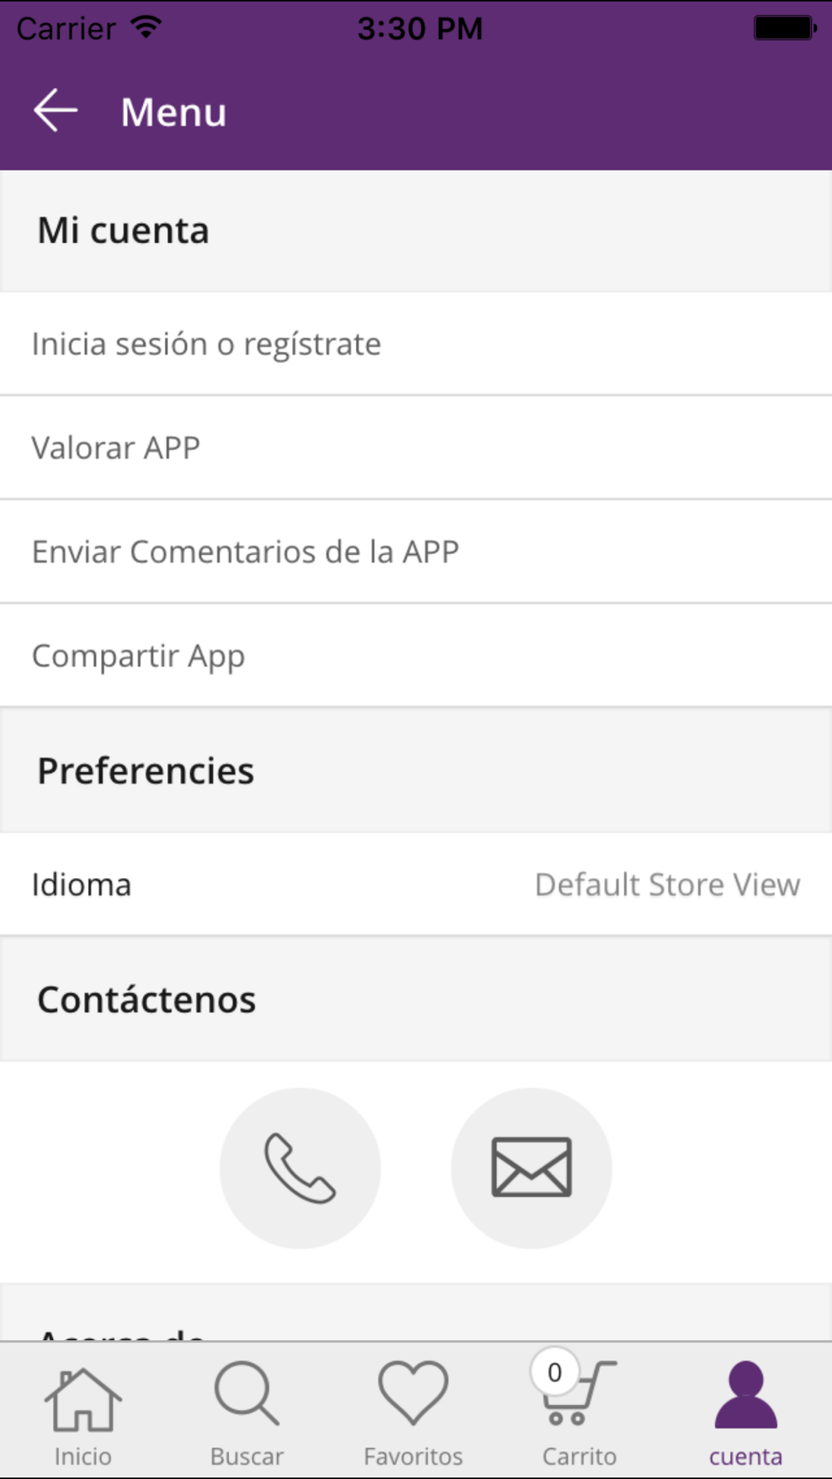Tap the email envelope contact icon
The width and height of the screenshot is (832, 1479).
pos(532,1168)
